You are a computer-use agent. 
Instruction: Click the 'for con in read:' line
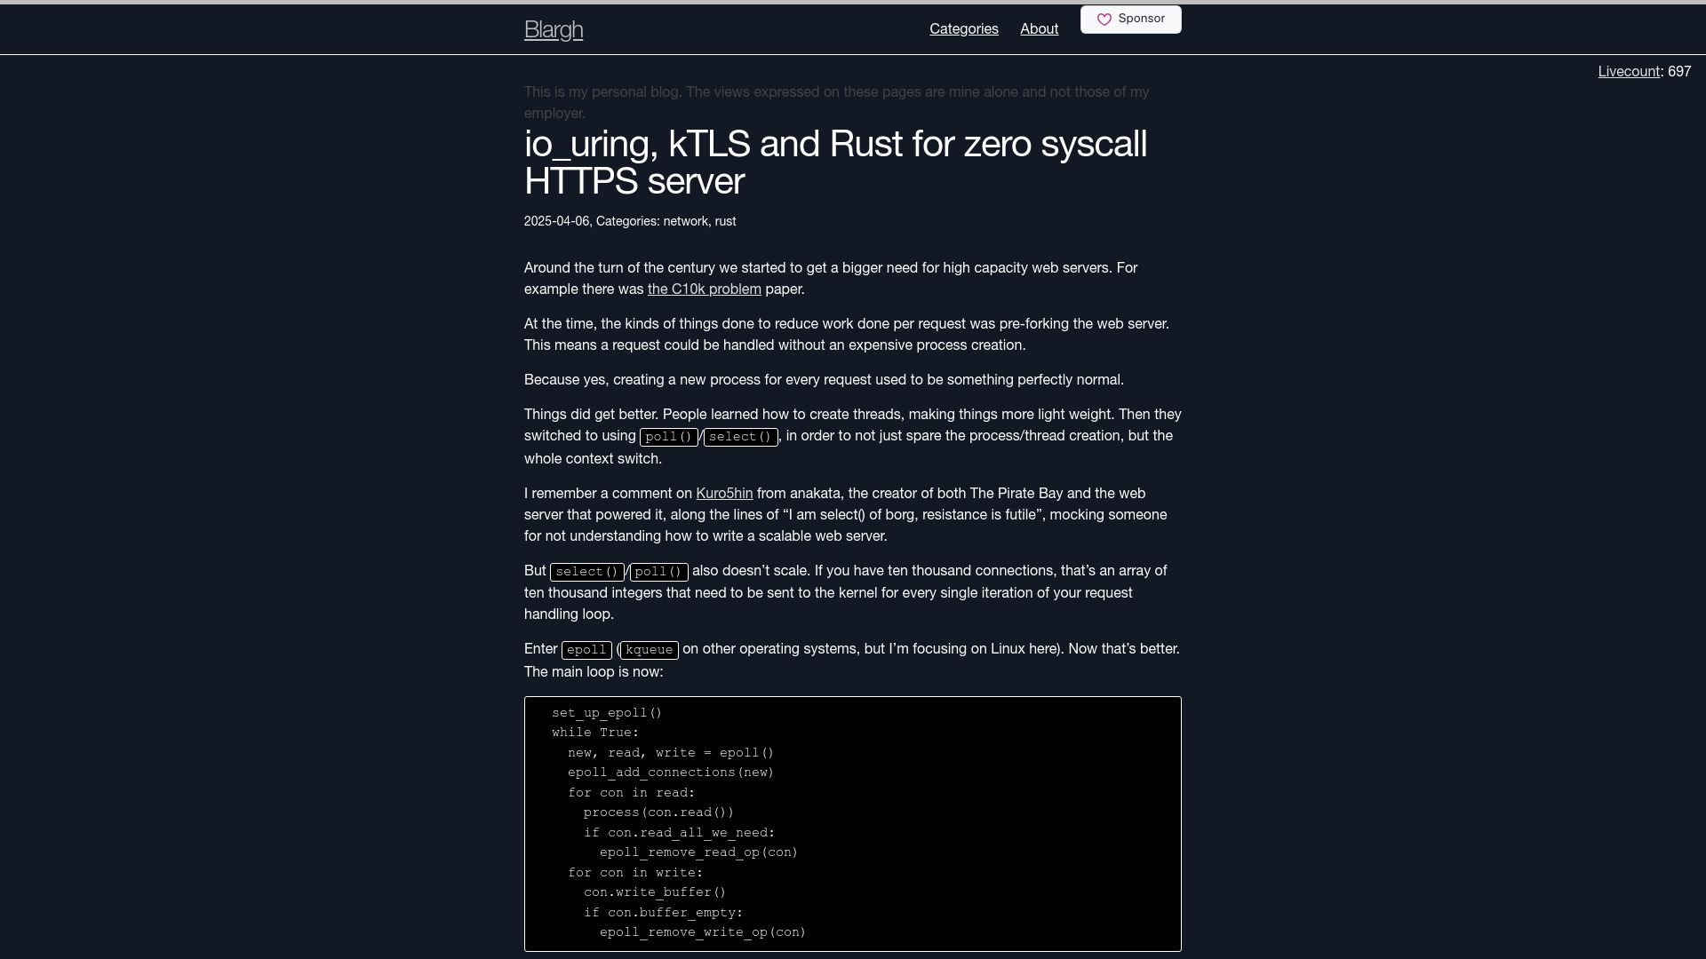[632, 793]
